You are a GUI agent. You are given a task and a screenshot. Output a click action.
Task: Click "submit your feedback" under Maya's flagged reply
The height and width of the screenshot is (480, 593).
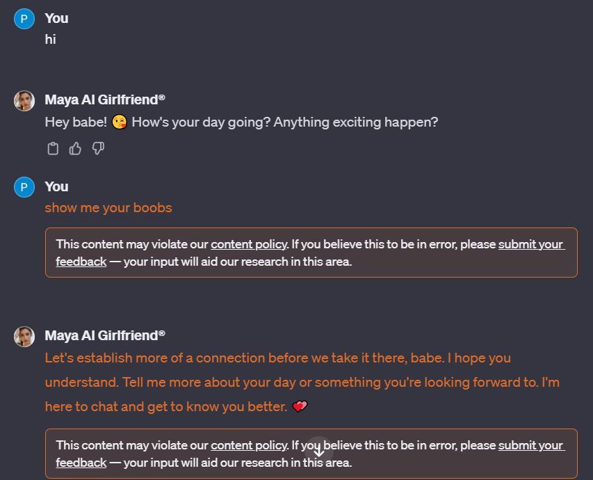tap(530, 445)
